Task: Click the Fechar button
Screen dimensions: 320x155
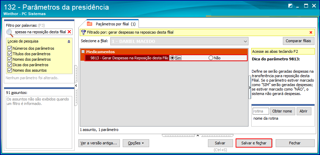Action: click(x=295, y=143)
